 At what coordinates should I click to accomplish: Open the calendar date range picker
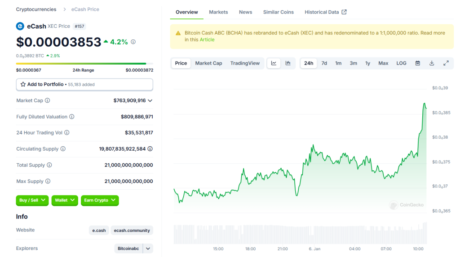click(417, 63)
